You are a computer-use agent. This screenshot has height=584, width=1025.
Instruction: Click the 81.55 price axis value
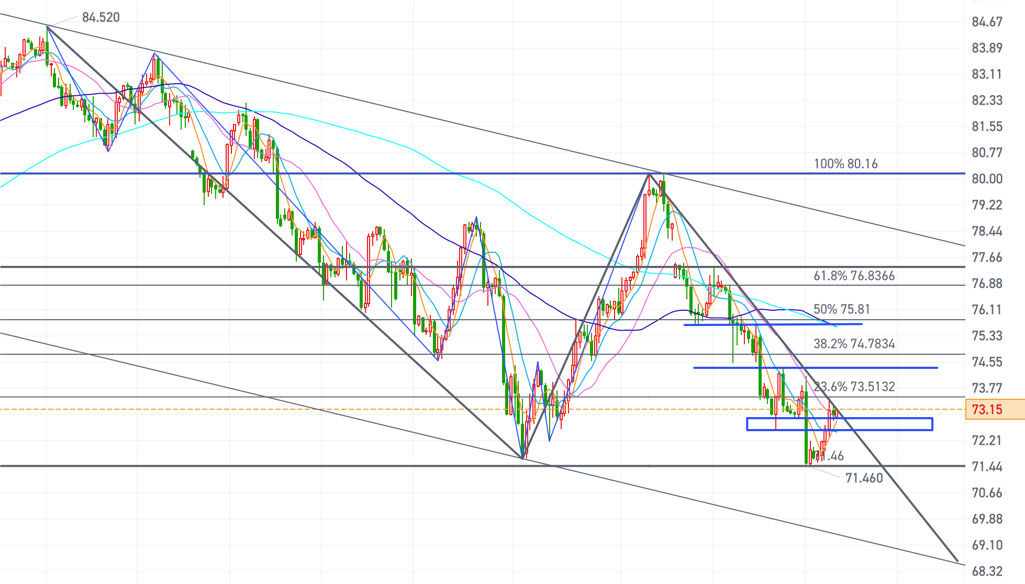[x=987, y=127]
